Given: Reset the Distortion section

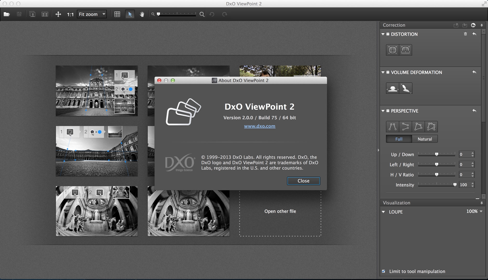Looking at the screenshot, I should [474, 34].
